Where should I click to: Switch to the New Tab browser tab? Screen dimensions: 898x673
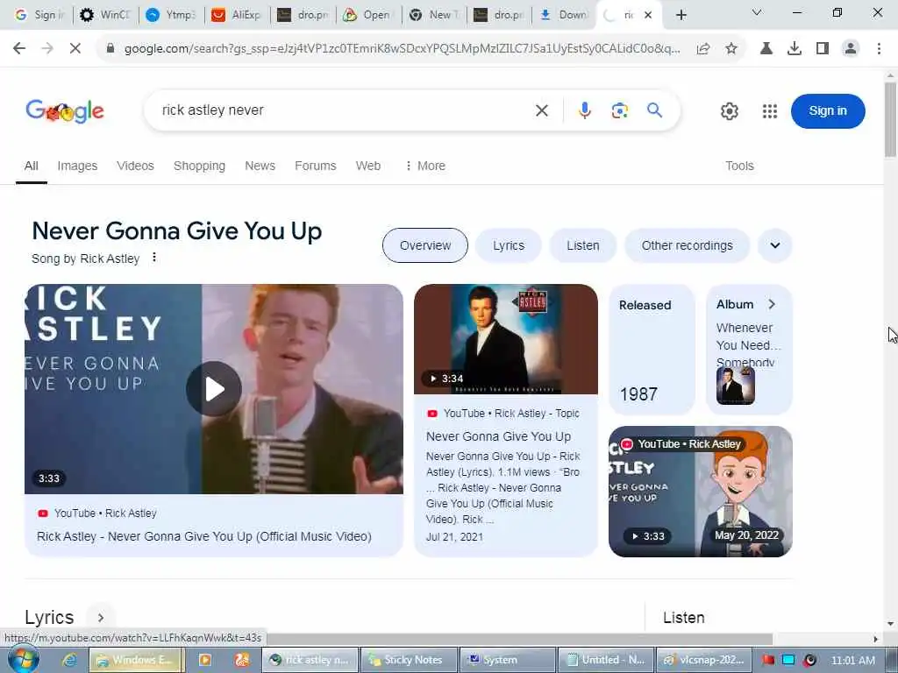pyautogui.click(x=433, y=15)
